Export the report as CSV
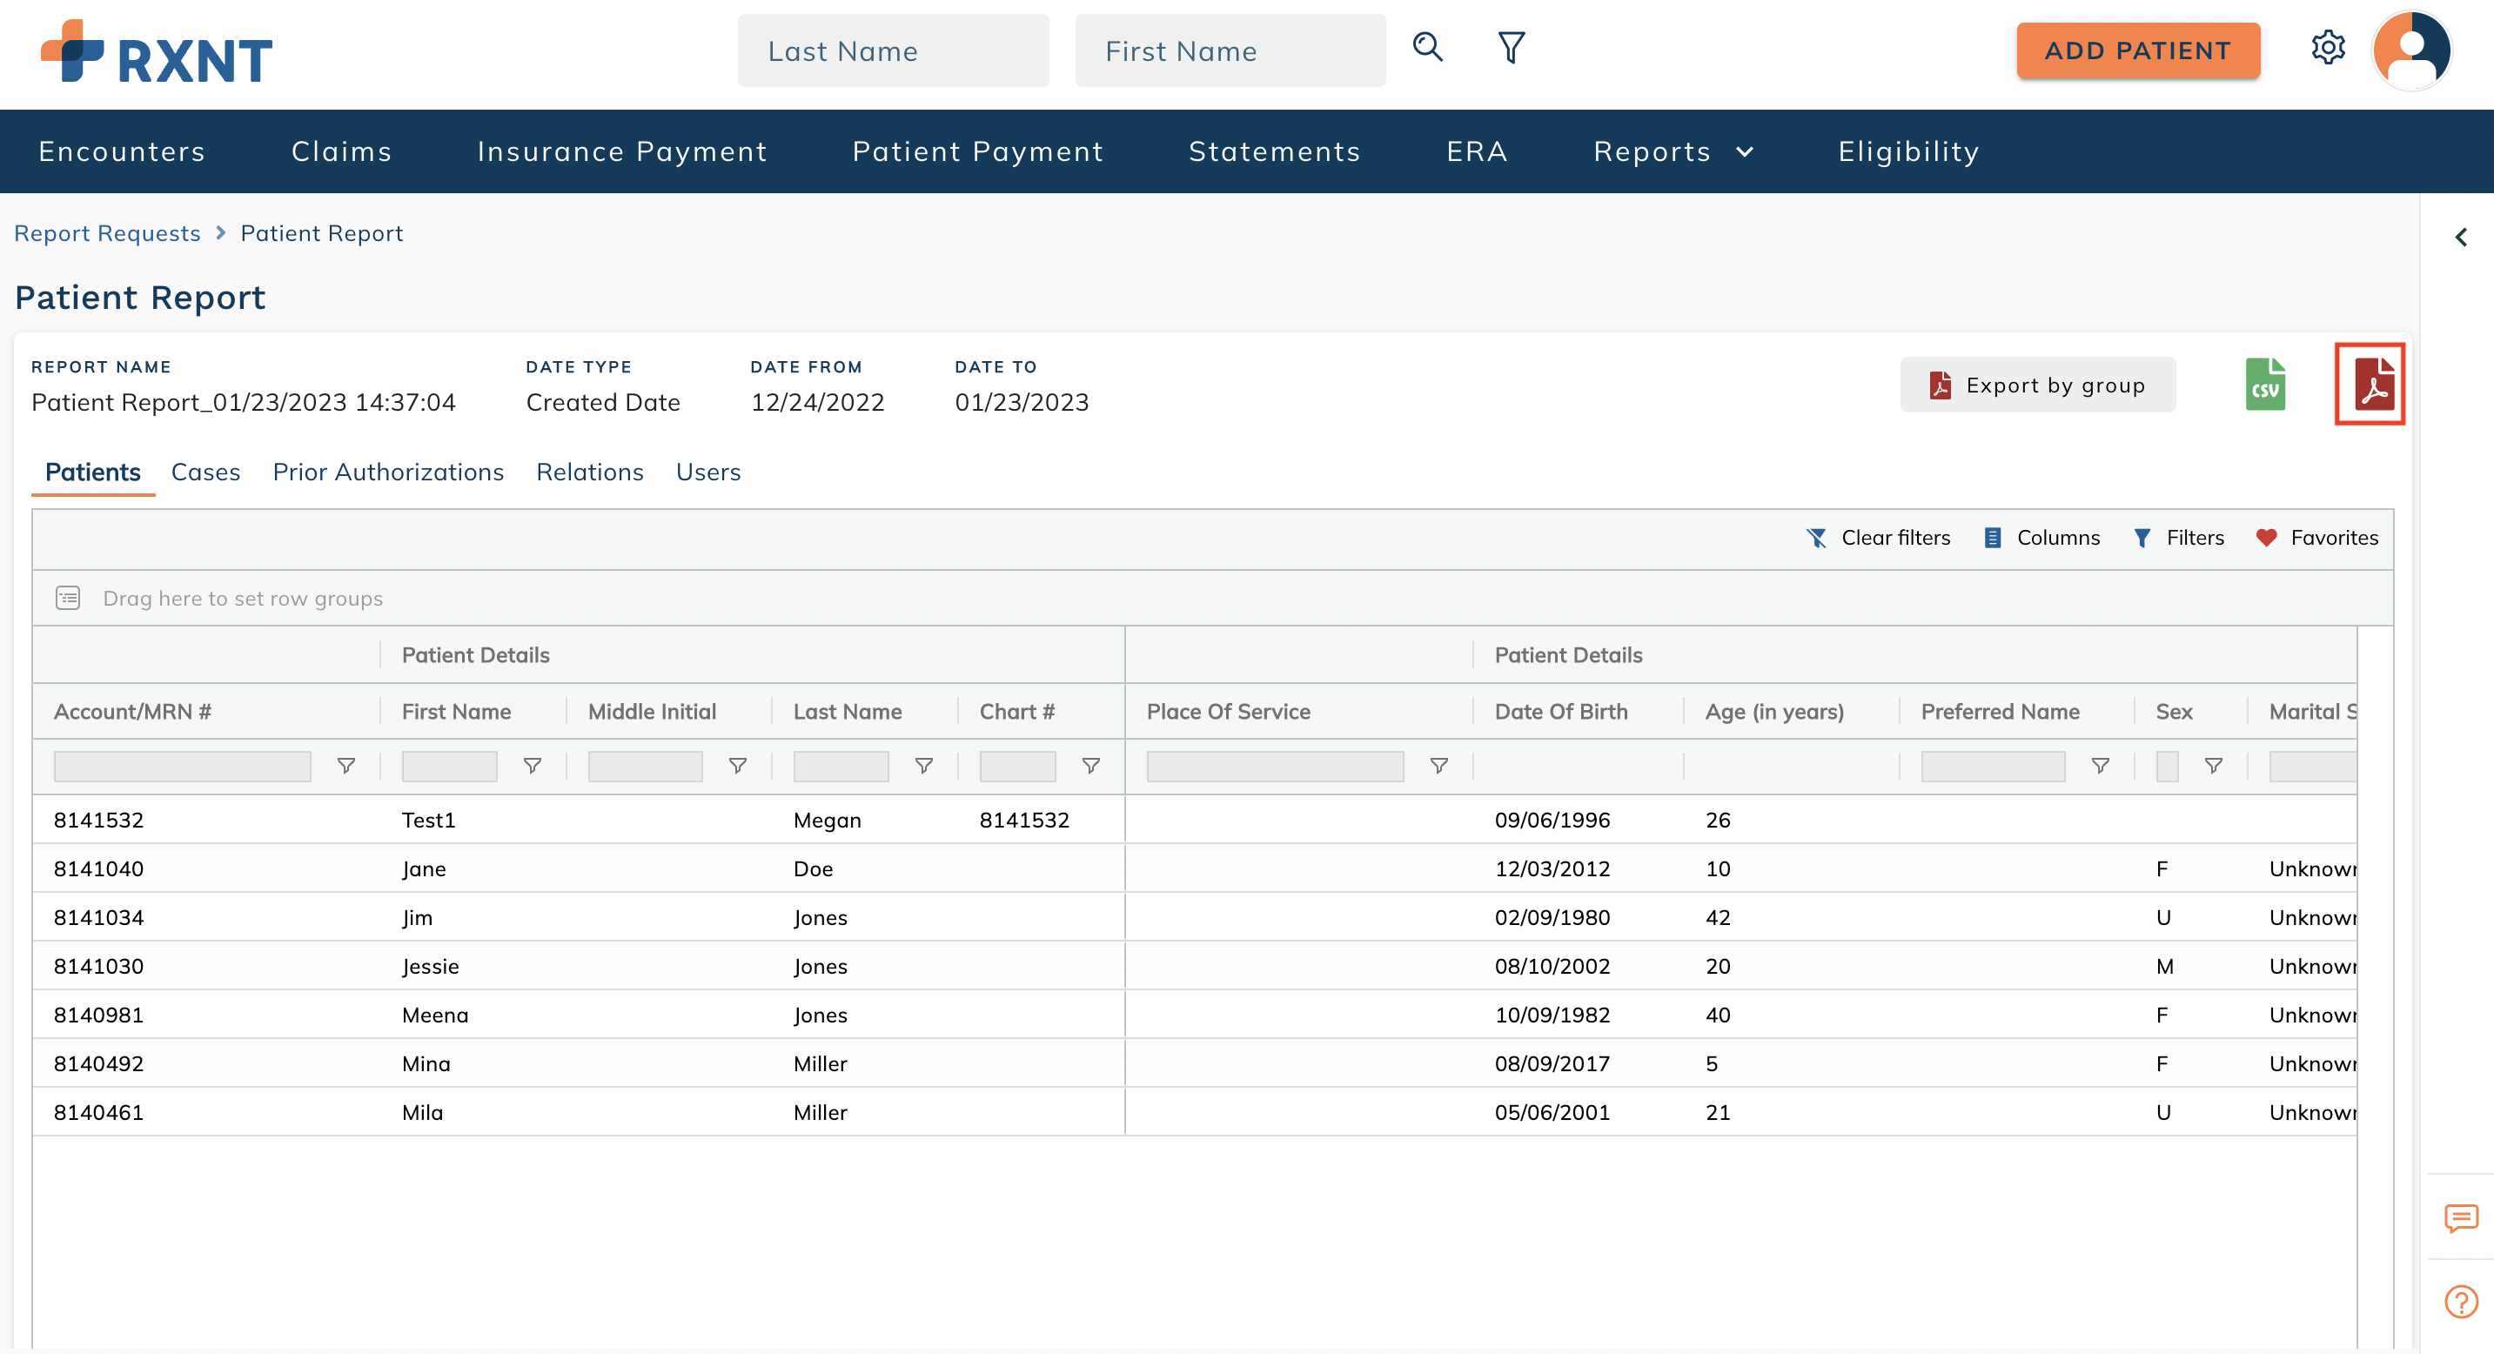This screenshot has height=1354, width=2494. (x=2265, y=383)
